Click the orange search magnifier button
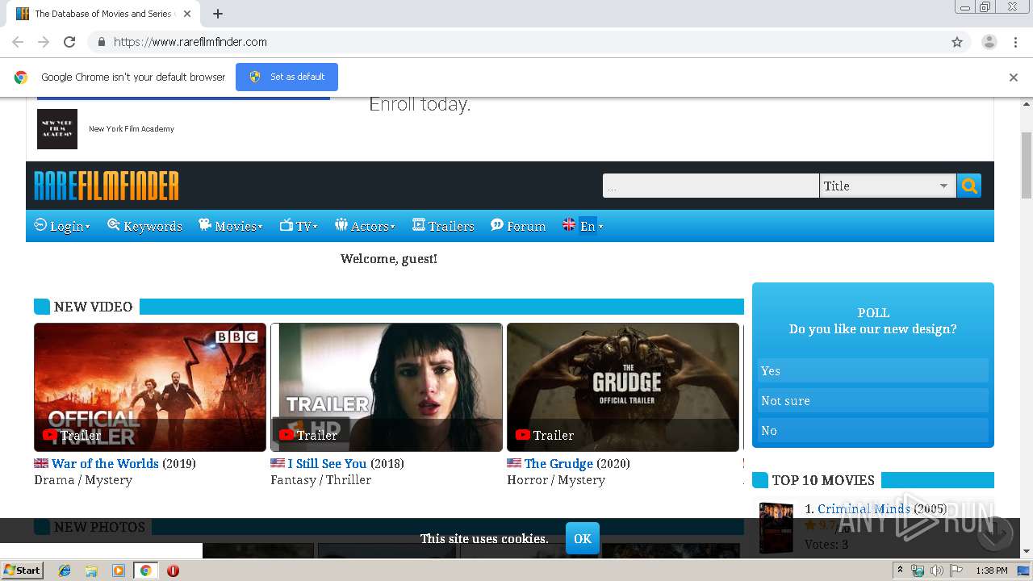Screen dimensions: 1033x581 pos(968,186)
